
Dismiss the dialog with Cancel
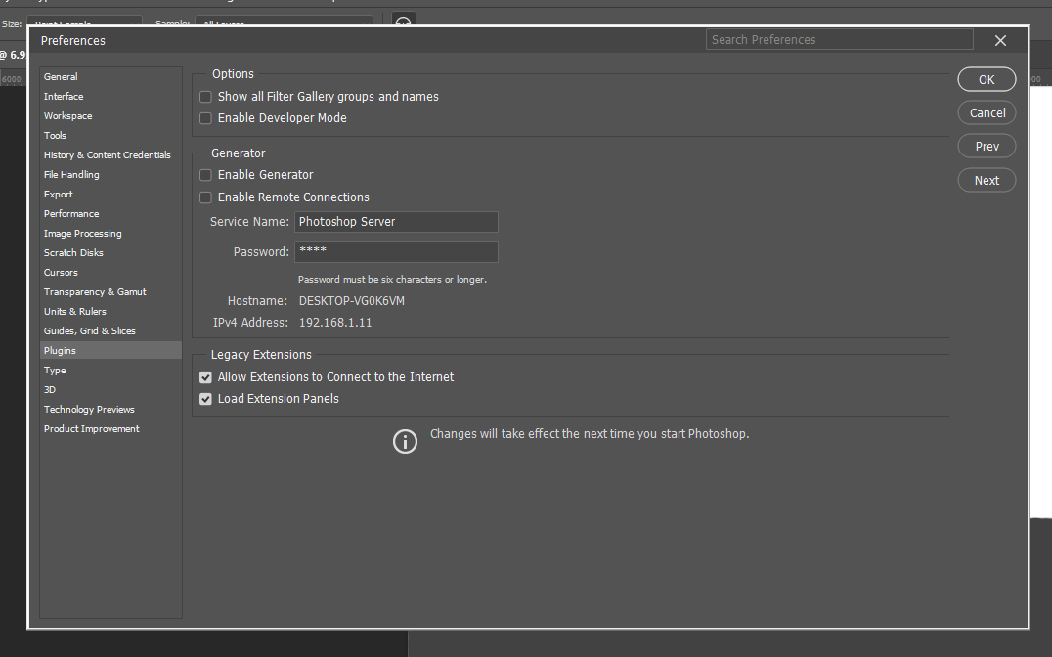[986, 112]
